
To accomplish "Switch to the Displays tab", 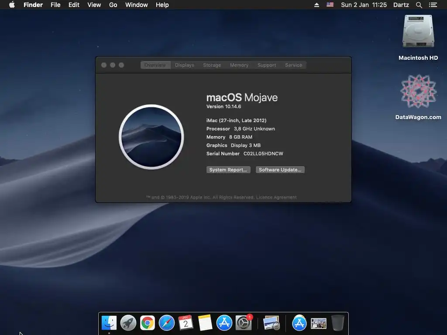I will pyautogui.click(x=185, y=65).
